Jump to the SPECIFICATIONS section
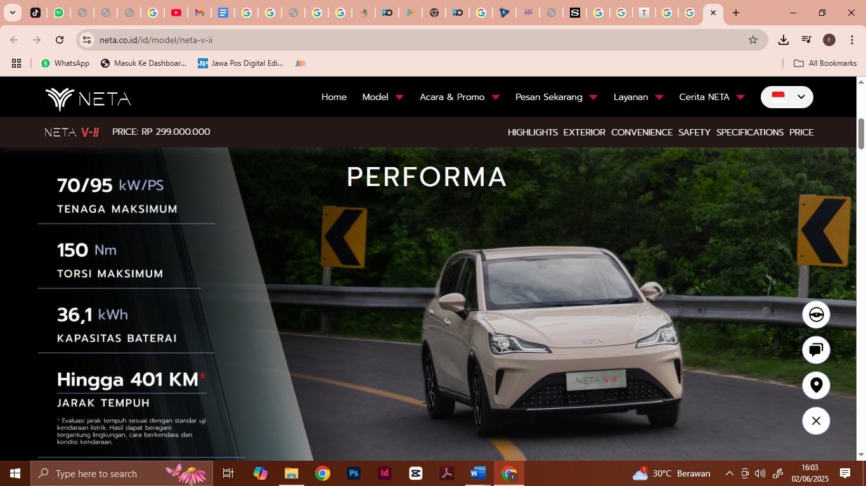The height and width of the screenshot is (486, 866). tap(750, 132)
